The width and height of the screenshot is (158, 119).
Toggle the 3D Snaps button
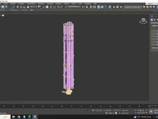(x=51, y=7)
